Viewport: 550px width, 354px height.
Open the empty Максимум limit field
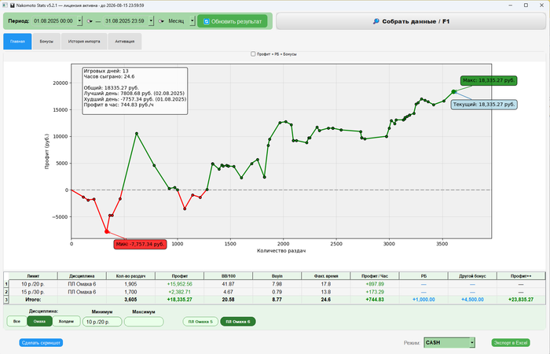pos(144,322)
